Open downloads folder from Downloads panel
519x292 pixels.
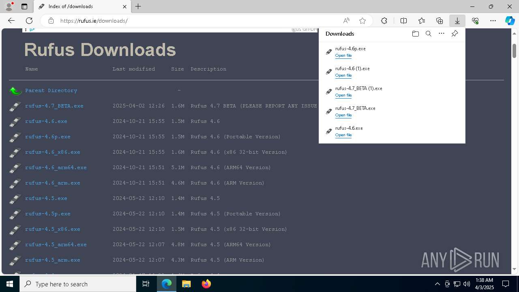[415, 34]
